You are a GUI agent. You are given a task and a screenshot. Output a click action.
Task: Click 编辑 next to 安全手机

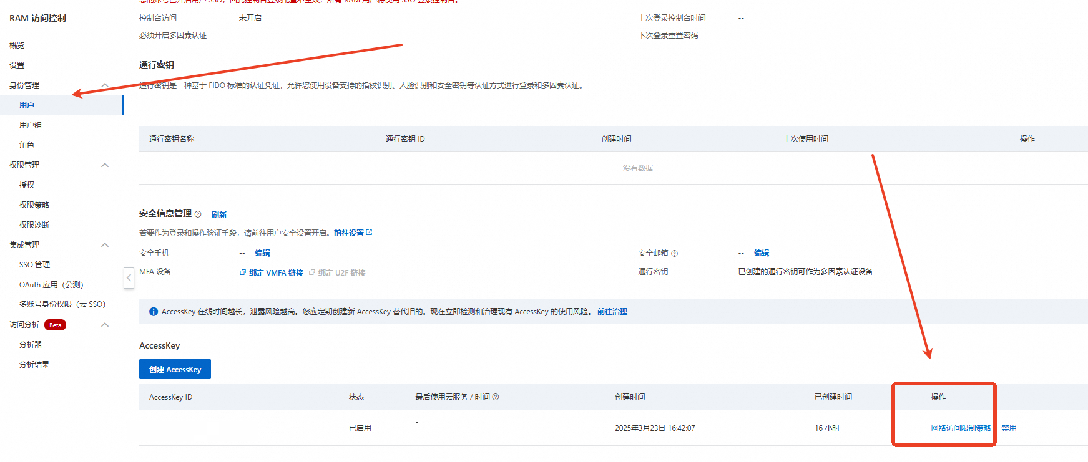(x=262, y=253)
